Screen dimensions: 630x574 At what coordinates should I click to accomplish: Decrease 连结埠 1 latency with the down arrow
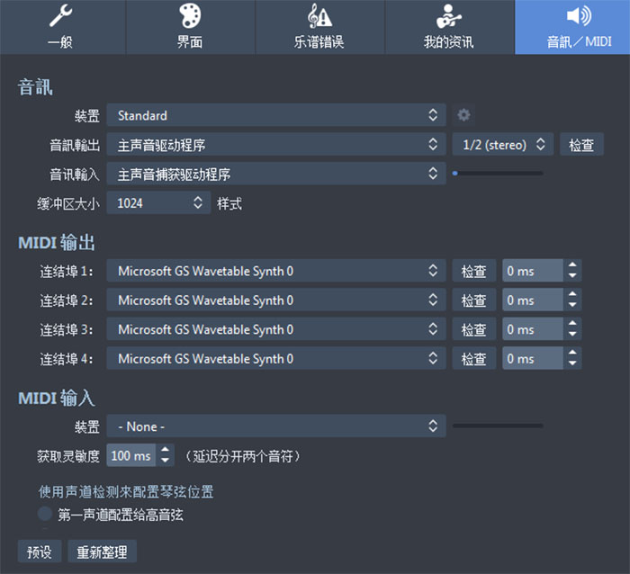(572, 276)
